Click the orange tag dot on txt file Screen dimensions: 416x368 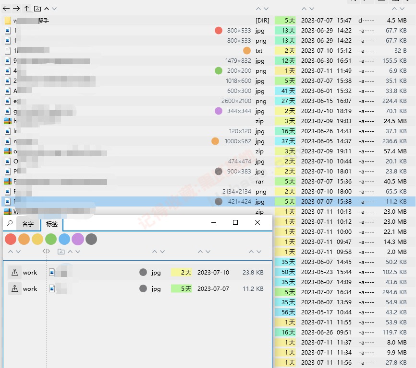pos(247,50)
